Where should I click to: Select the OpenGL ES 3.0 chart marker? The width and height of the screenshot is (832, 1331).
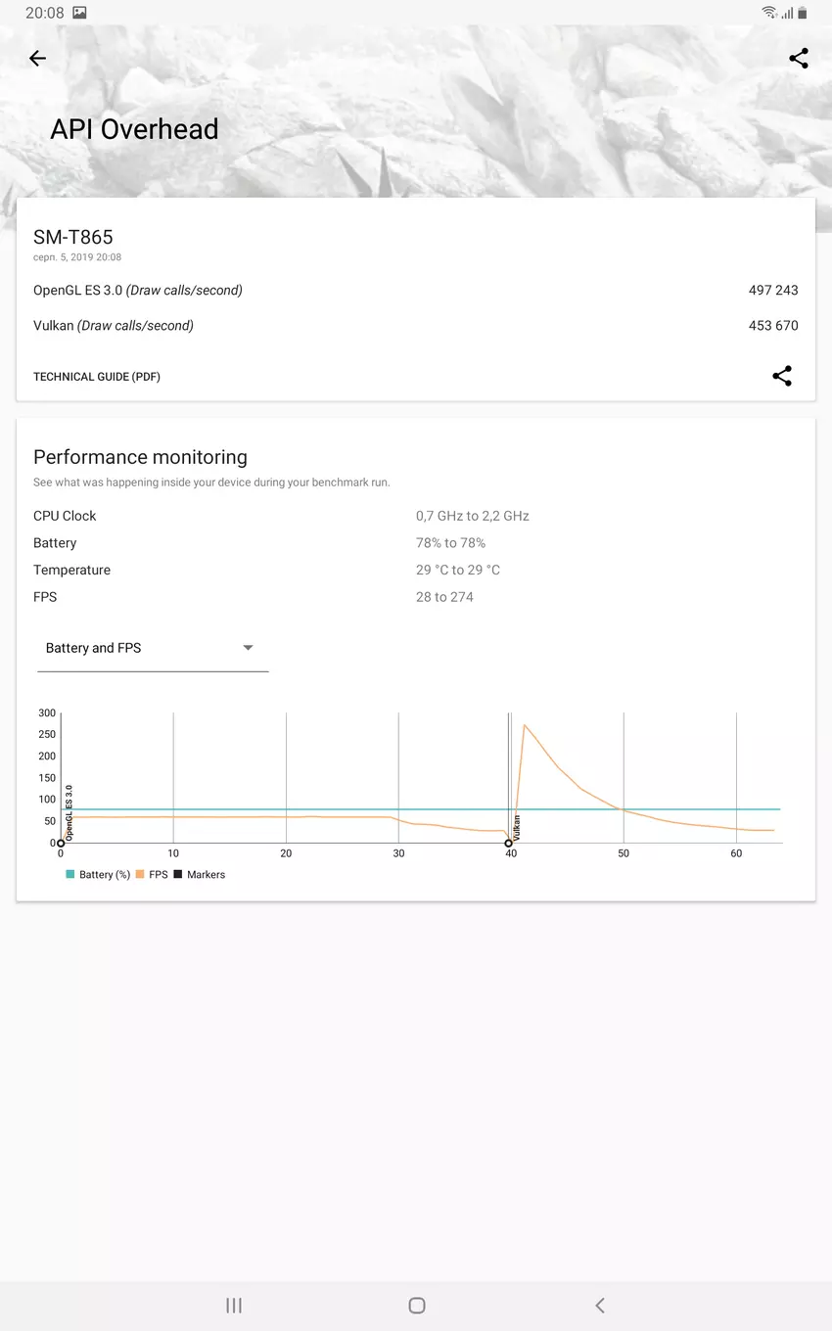click(x=61, y=843)
